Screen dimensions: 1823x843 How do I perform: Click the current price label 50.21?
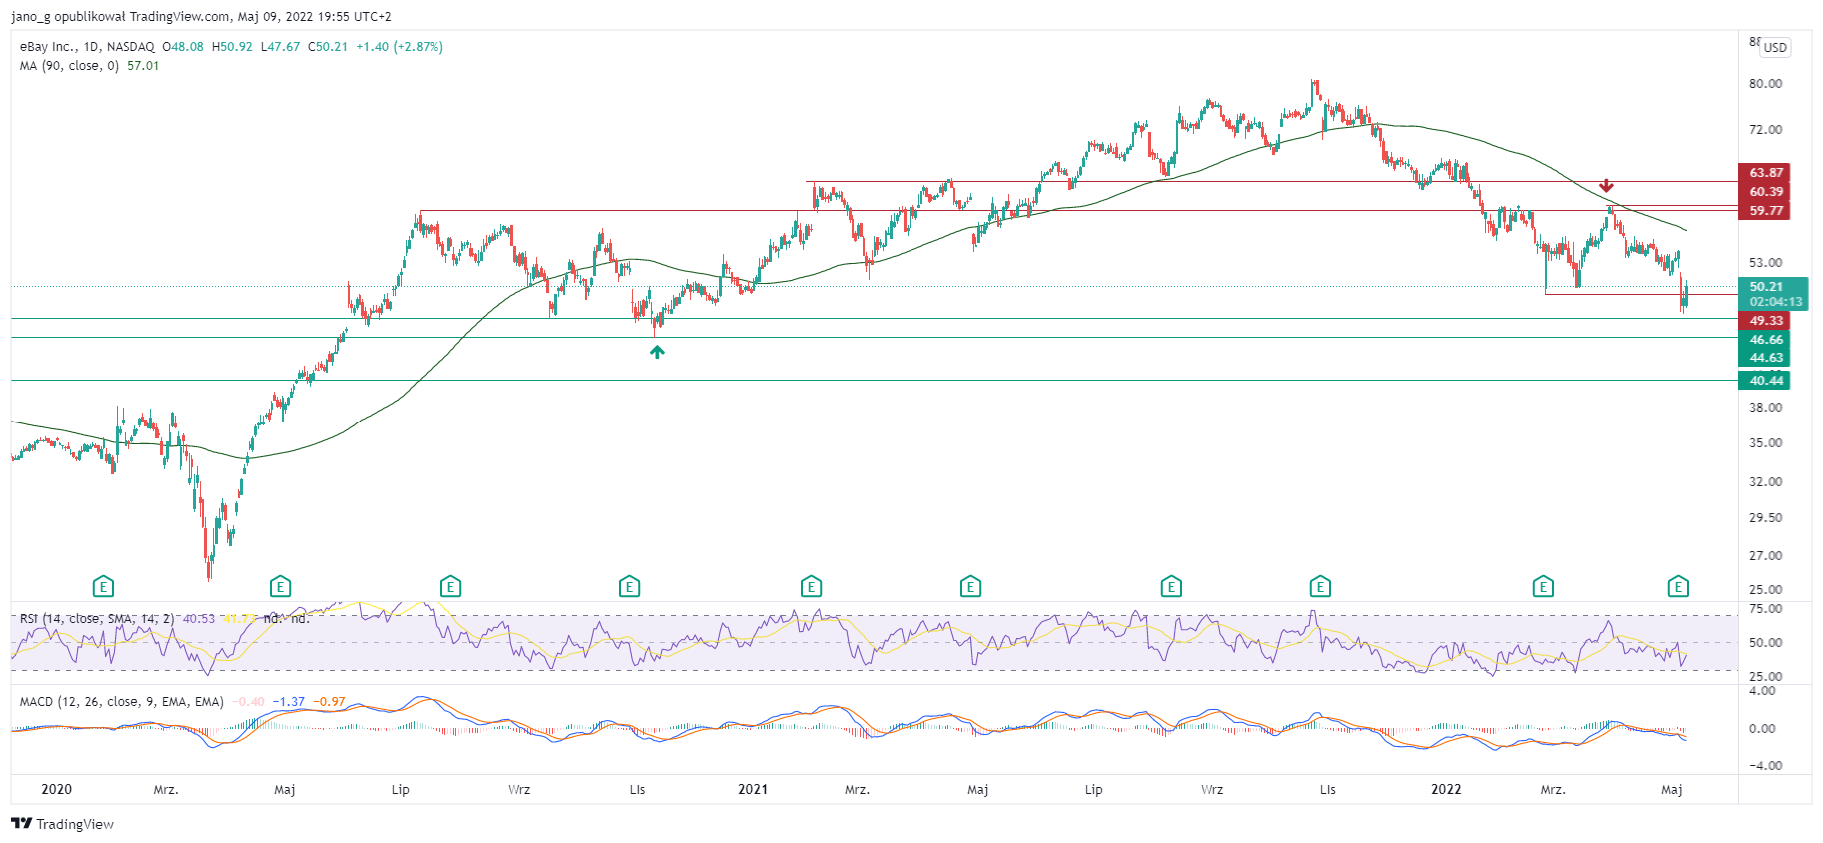[x=1766, y=286]
